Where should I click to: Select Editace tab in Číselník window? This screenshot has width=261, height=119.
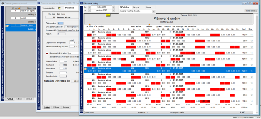pyautogui.click(x=20, y=99)
